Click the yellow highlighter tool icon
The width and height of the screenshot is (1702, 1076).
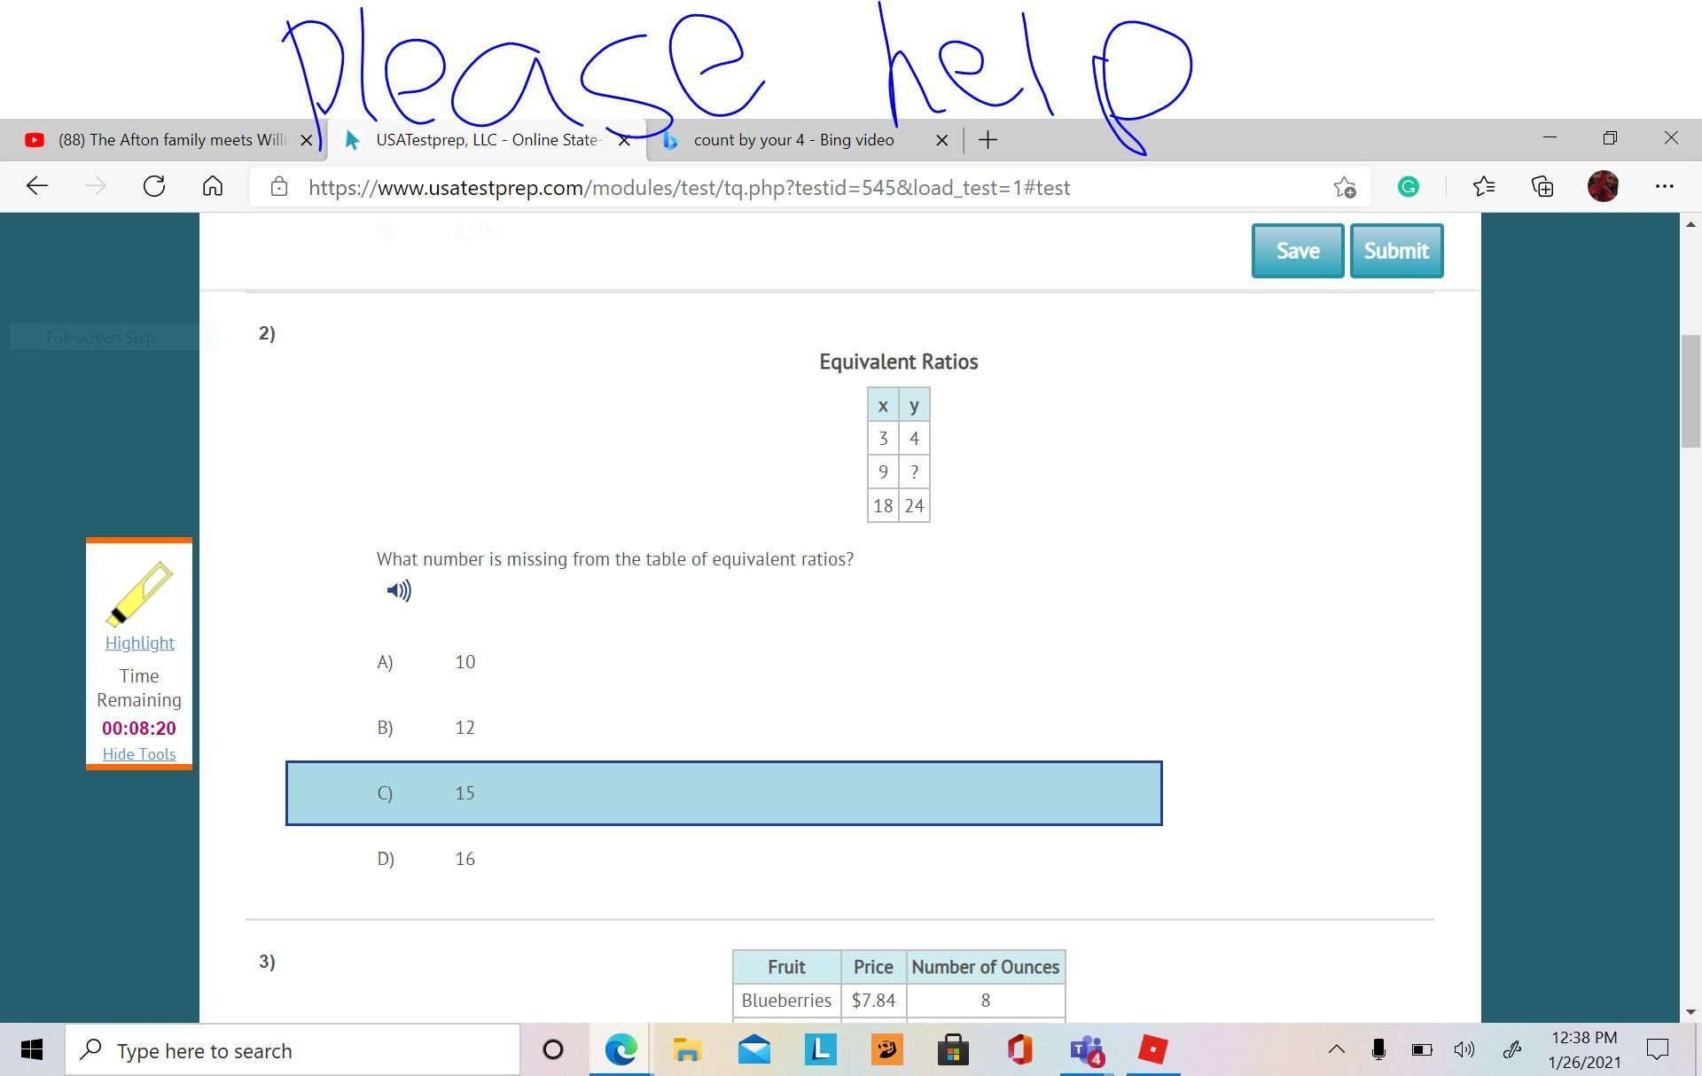click(x=139, y=594)
